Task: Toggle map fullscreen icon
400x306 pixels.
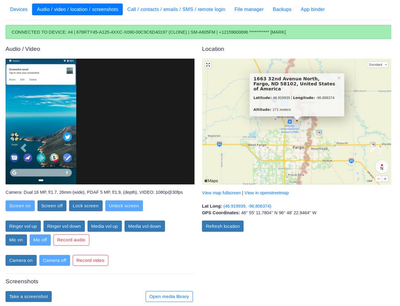Action: (208, 65)
